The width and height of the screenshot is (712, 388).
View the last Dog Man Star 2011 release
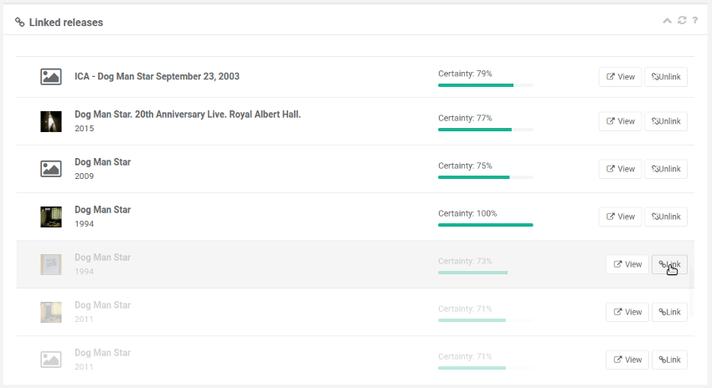coord(627,360)
